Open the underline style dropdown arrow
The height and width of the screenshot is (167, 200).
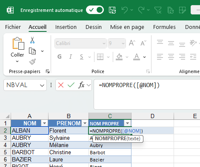89,57
